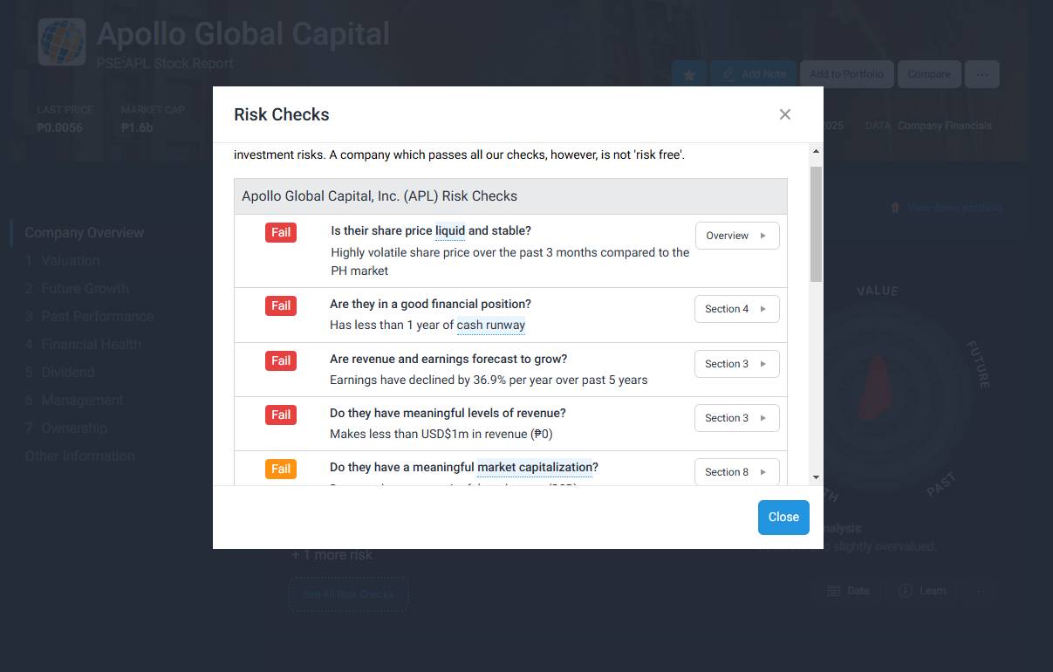The image size is (1053, 672).
Task: Open Section 3 beside the meaningful revenue question
Action: [x=737, y=418]
